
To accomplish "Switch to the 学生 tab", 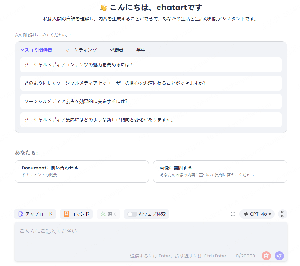I will [x=141, y=50].
